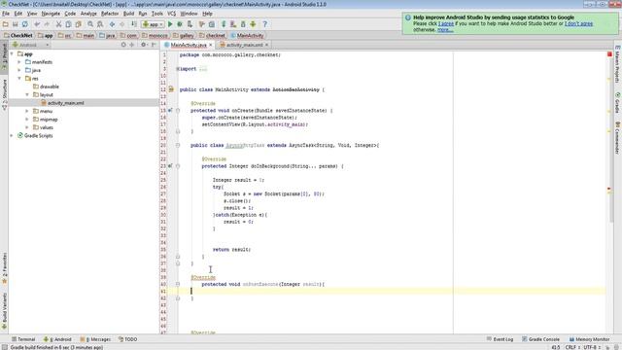Click the Find magnifier icon

(x=90, y=24)
